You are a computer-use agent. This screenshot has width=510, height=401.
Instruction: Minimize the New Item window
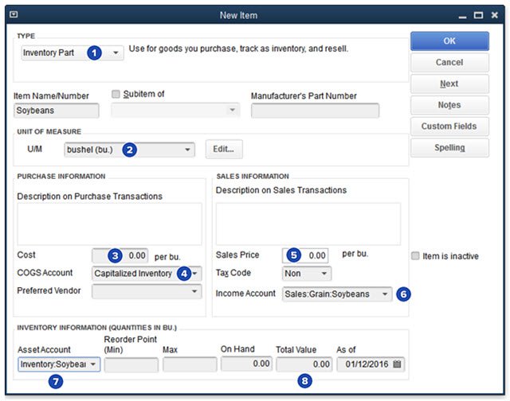[x=459, y=15]
